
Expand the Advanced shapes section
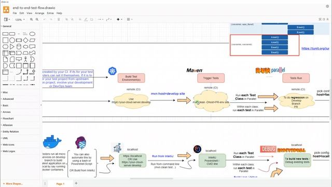(x=8, y=99)
